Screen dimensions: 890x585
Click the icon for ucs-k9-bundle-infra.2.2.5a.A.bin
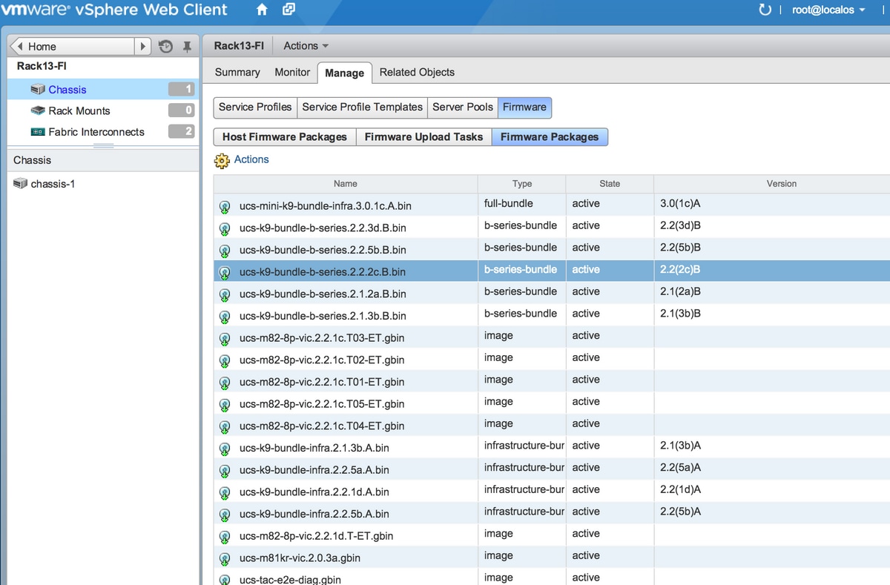coord(225,471)
